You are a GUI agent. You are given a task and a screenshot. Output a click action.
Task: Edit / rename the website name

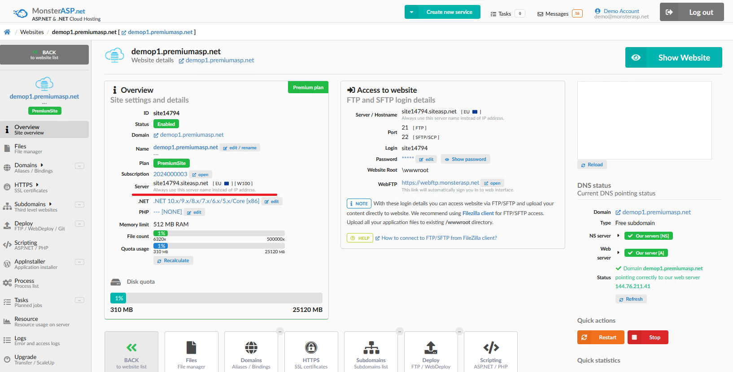pyautogui.click(x=240, y=147)
